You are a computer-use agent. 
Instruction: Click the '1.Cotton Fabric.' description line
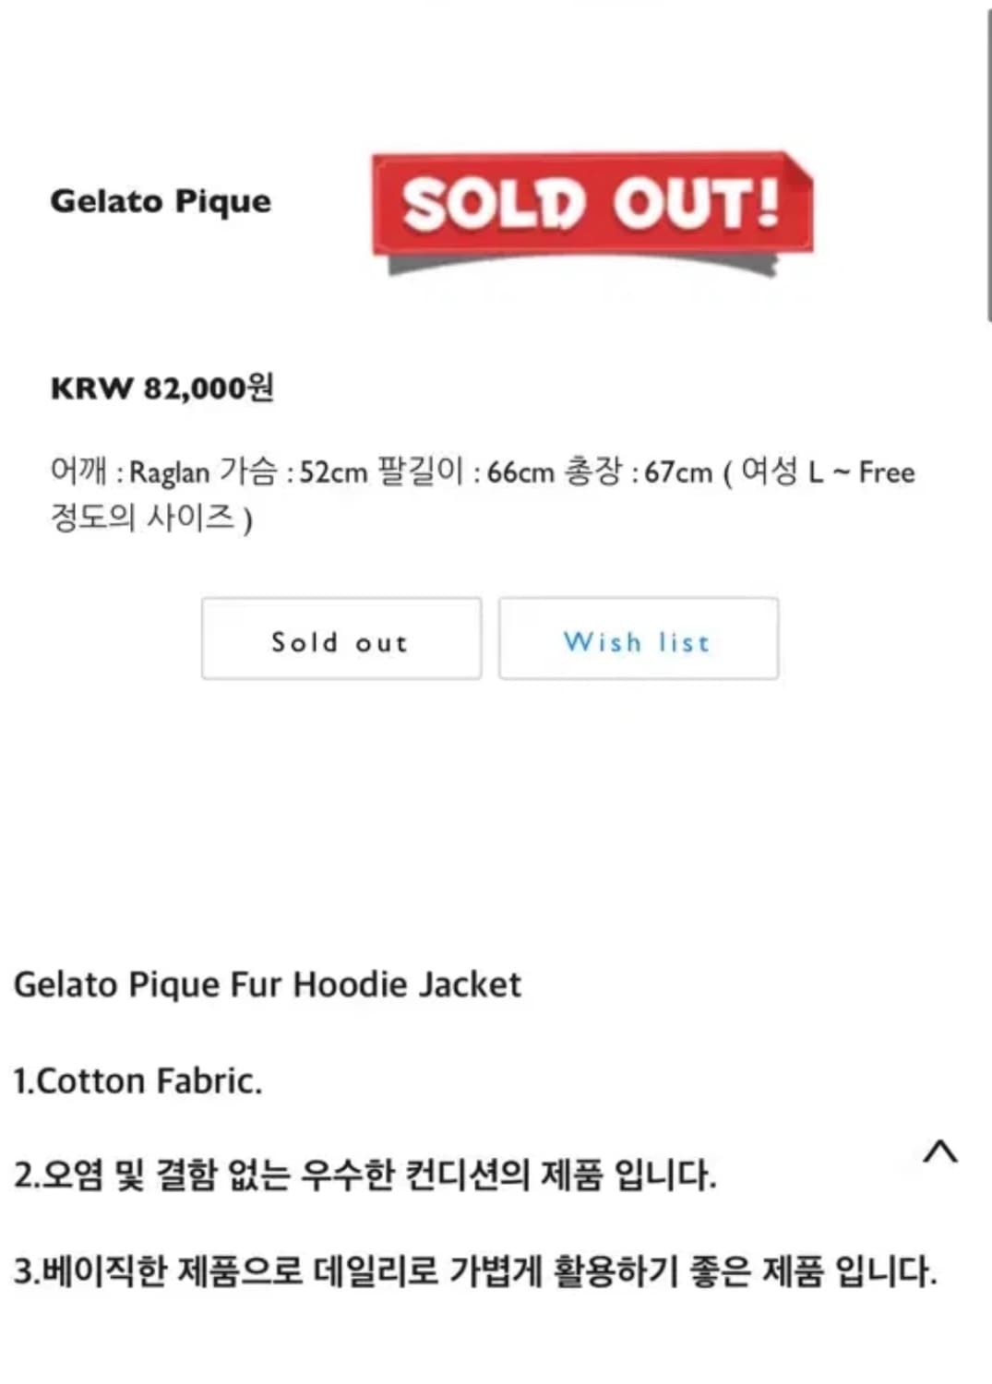138,1080
